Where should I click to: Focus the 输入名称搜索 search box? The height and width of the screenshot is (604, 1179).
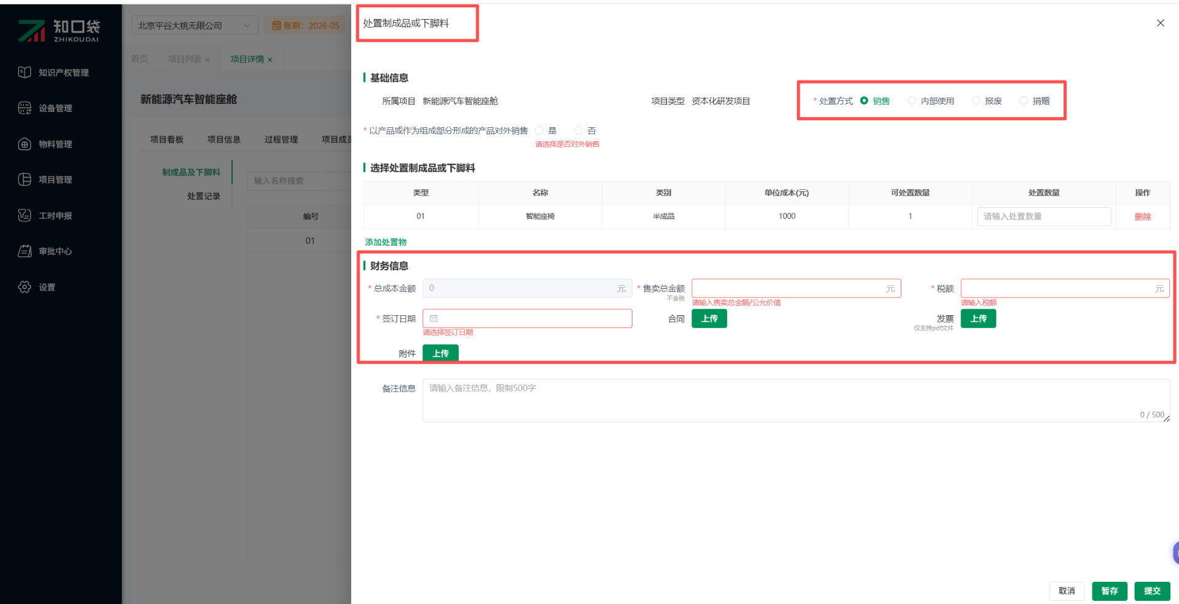[300, 181]
